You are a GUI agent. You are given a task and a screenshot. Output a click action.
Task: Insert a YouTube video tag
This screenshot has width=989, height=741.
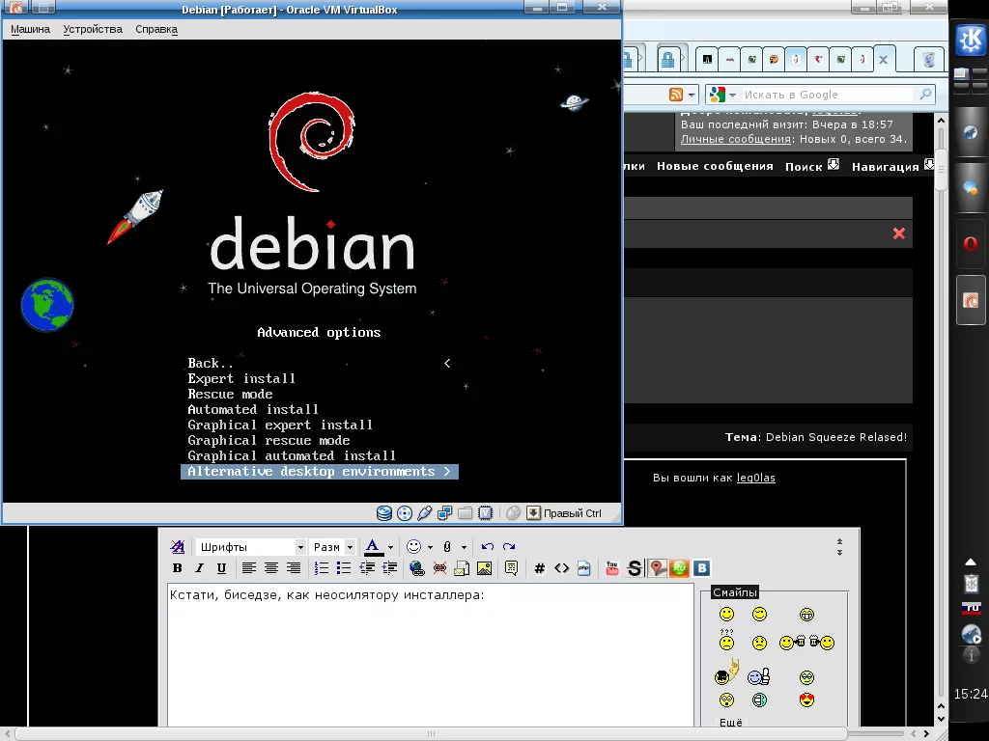(x=611, y=568)
